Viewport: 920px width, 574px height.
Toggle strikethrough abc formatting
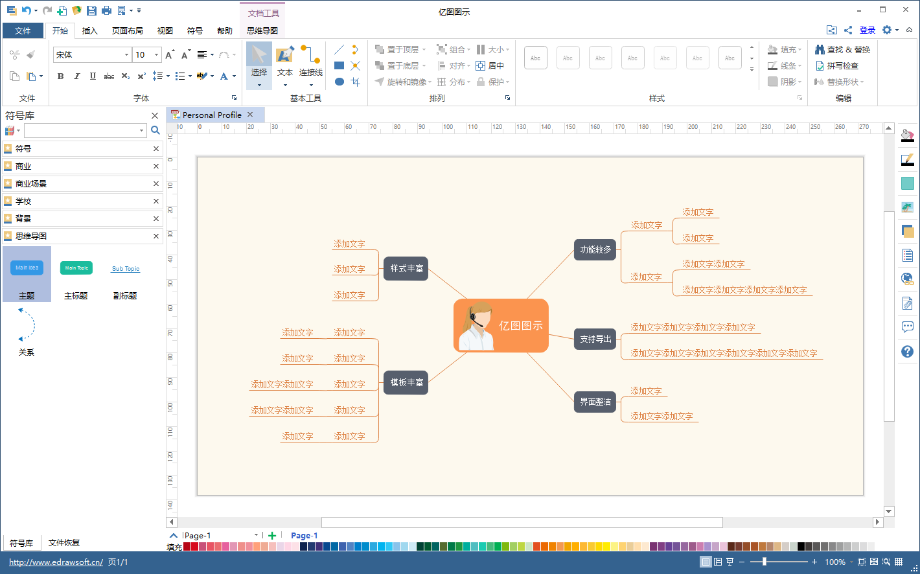(x=109, y=76)
